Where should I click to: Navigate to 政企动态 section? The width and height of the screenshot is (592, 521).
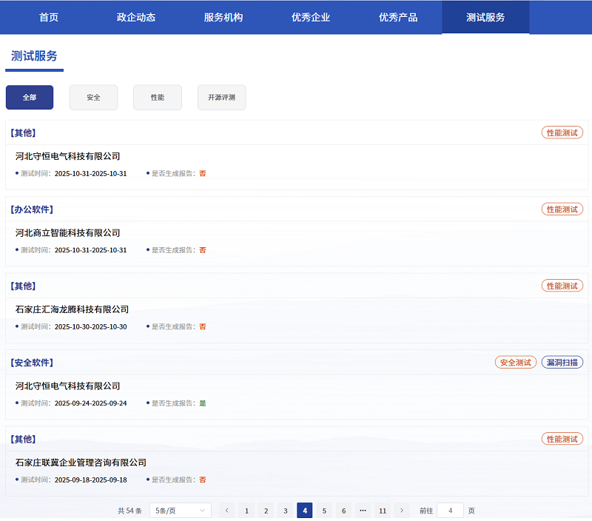(135, 16)
